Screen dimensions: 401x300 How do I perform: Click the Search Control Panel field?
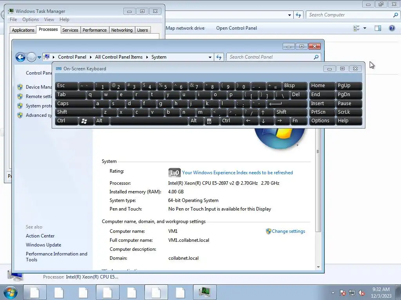coord(270,57)
